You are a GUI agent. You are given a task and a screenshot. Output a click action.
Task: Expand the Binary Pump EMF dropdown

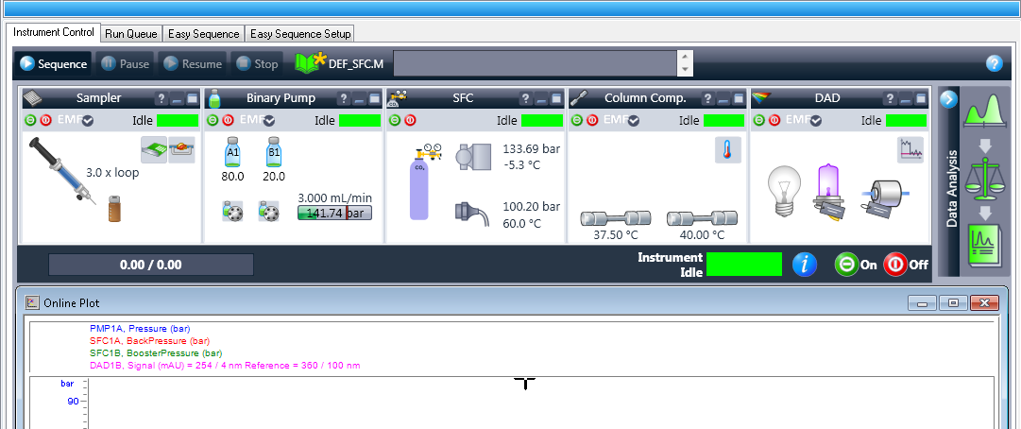pyautogui.click(x=269, y=121)
